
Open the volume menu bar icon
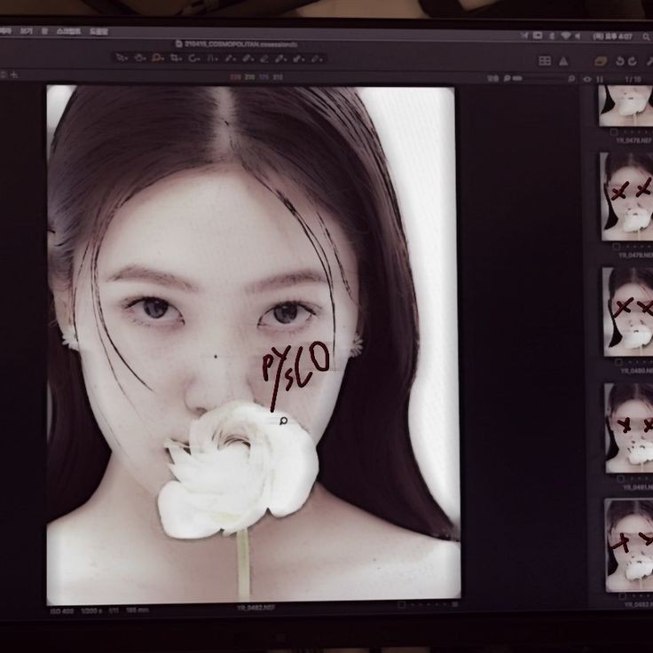click(x=578, y=36)
